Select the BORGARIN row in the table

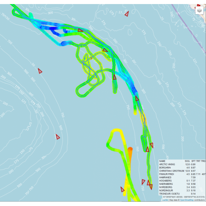pyautogui.click(x=165, y=168)
